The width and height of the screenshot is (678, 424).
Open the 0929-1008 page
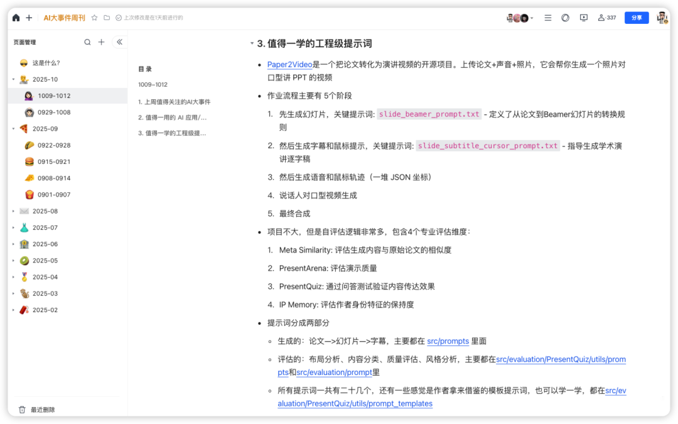click(54, 112)
